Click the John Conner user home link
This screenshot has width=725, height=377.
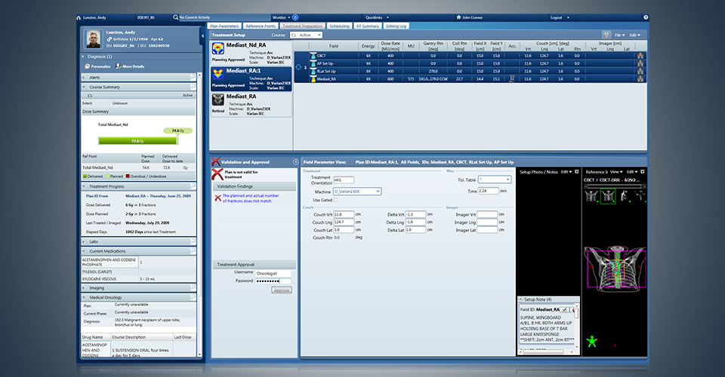(469, 17)
